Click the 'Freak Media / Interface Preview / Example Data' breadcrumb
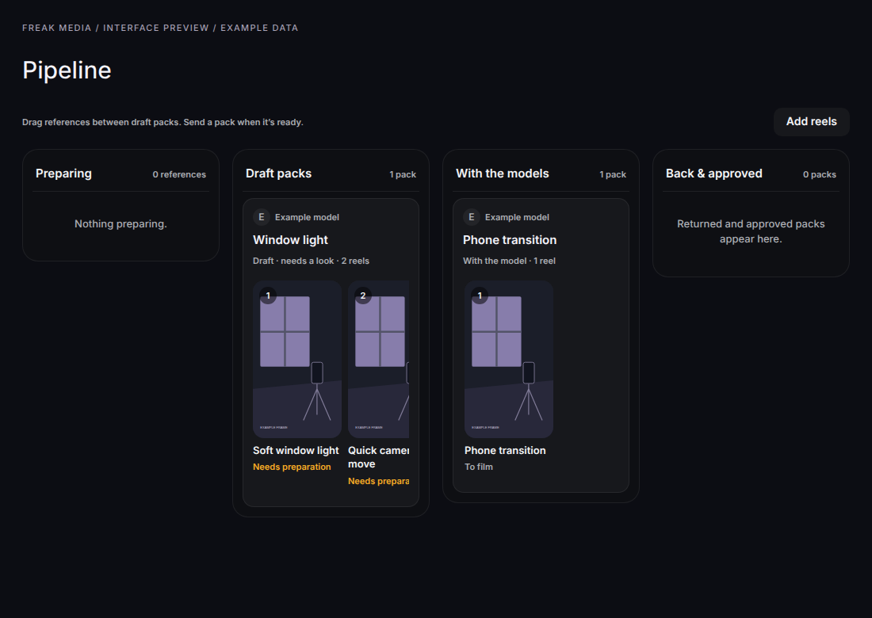The image size is (872, 618). coord(160,28)
